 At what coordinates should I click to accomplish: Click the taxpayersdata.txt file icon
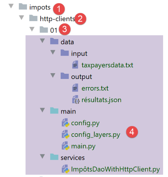coord(75,65)
